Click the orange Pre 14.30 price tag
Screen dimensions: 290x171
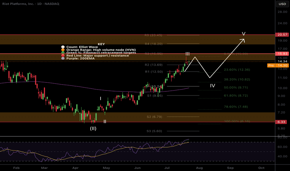(278, 65)
